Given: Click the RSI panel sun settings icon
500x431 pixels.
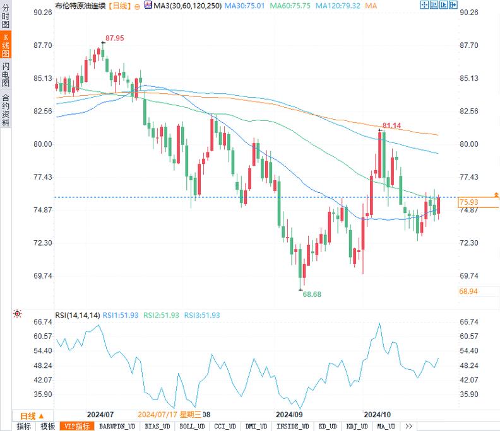Looking at the screenshot, I should click(17, 313).
